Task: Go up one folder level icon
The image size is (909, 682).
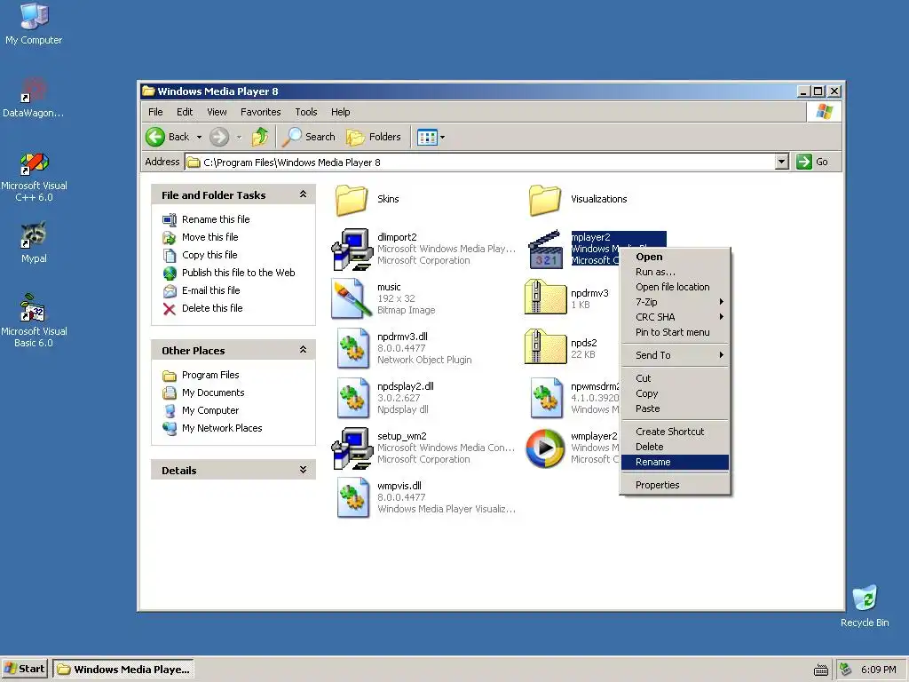Action: coord(260,137)
